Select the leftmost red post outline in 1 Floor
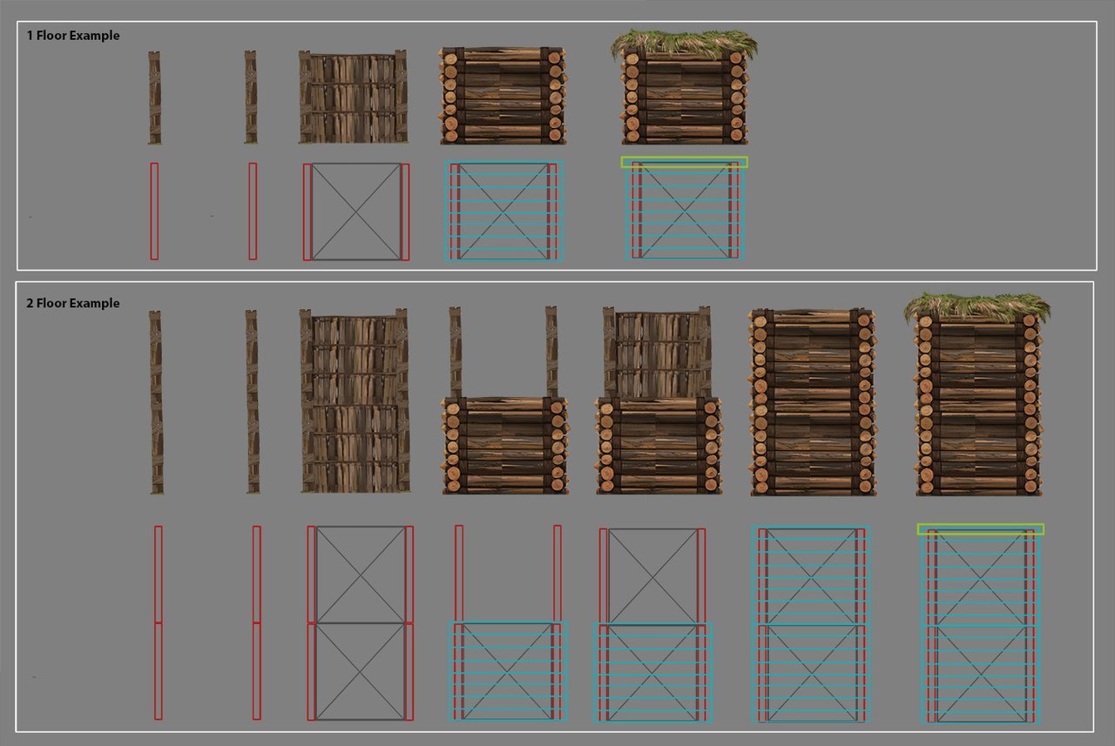 pos(154,211)
